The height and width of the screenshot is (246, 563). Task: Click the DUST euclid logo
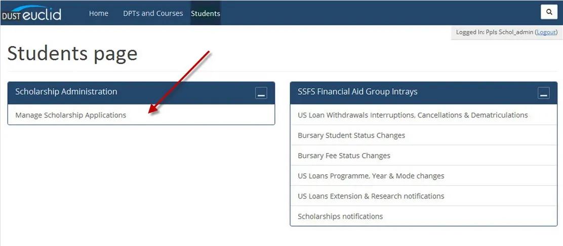pos(31,13)
